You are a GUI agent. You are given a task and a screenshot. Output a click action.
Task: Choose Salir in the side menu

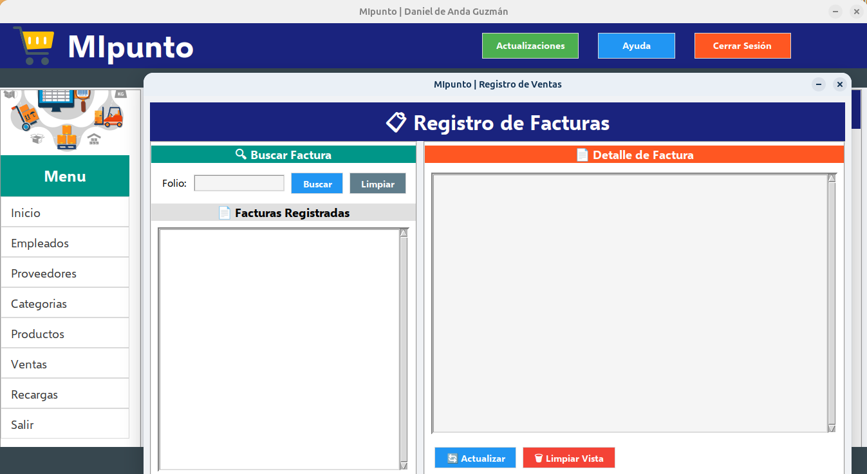pyautogui.click(x=65, y=424)
